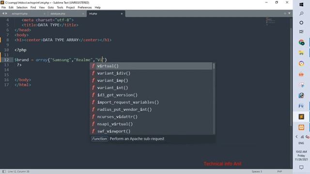Open the notification center icon
310x174 pixels.
tap(301, 167)
